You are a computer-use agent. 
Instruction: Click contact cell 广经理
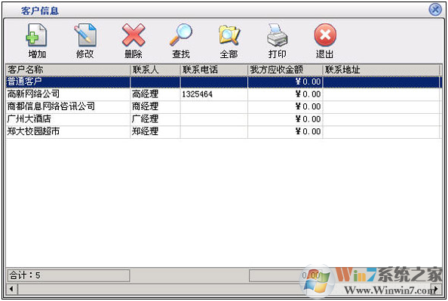click(155, 119)
